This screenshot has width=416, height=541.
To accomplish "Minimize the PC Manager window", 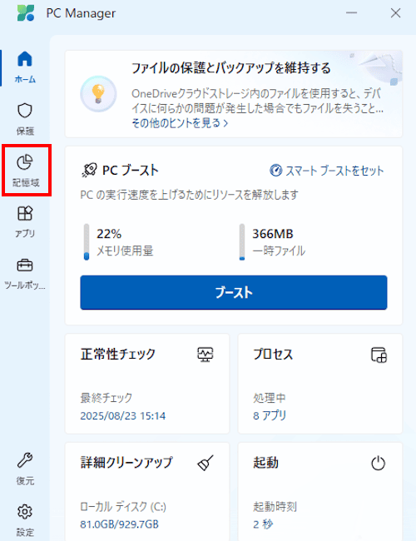I will click(351, 13).
